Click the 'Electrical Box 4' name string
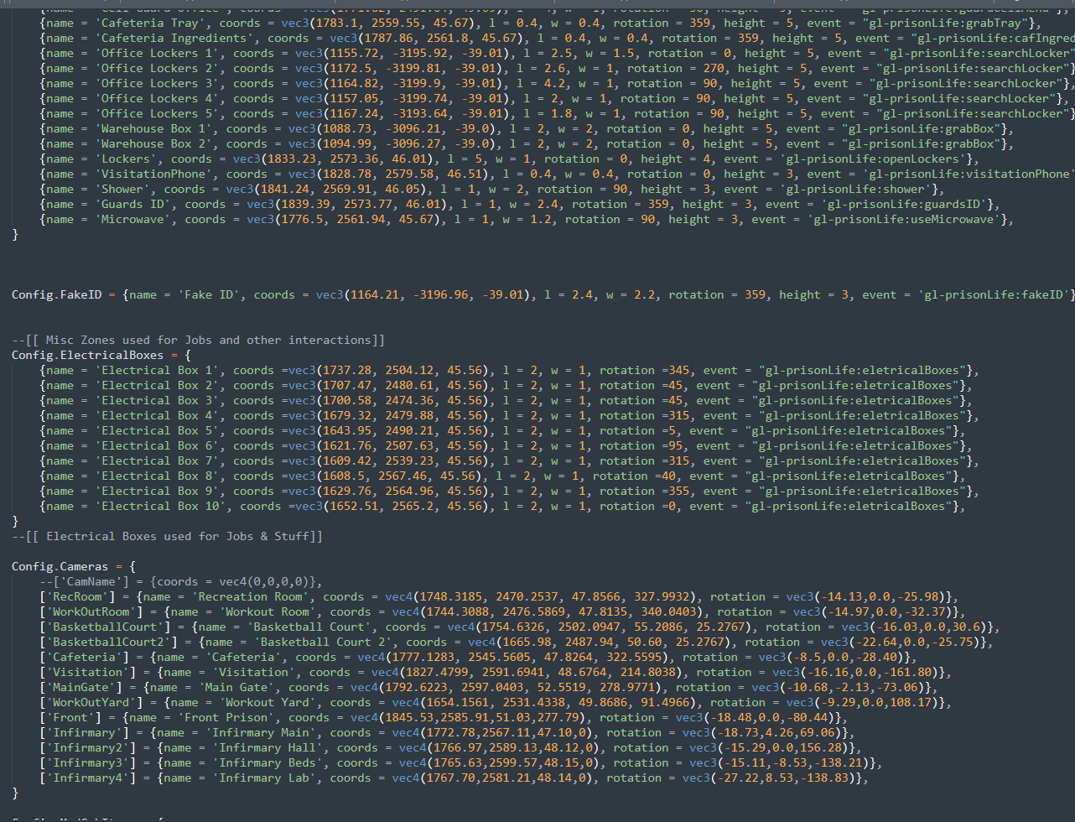The height and width of the screenshot is (822, 1075). point(158,415)
